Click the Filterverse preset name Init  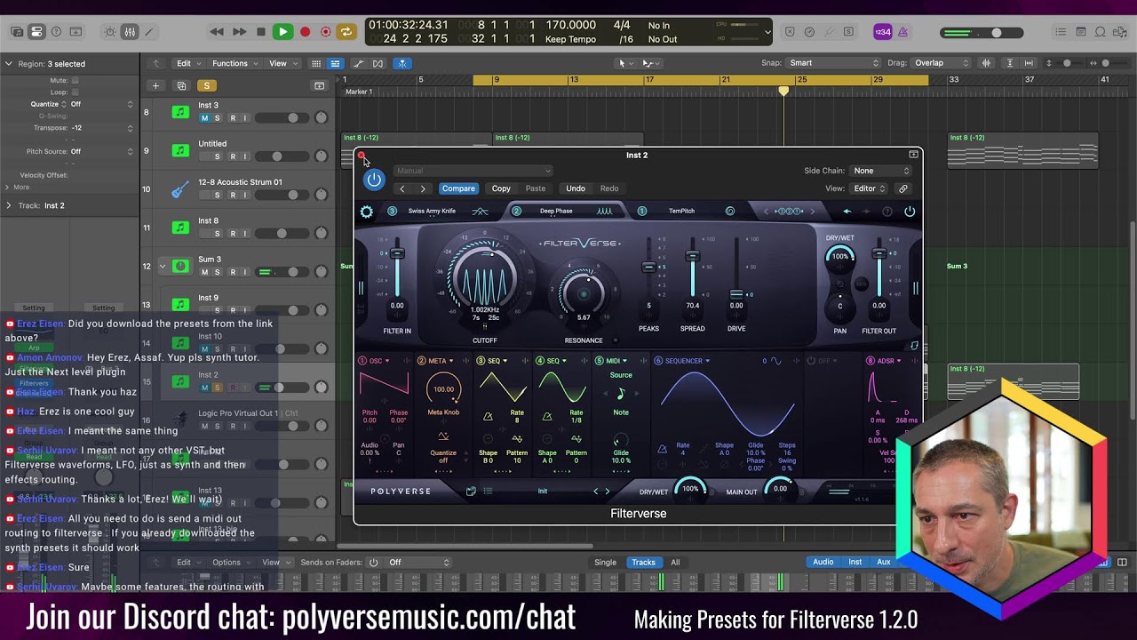click(542, 492)
